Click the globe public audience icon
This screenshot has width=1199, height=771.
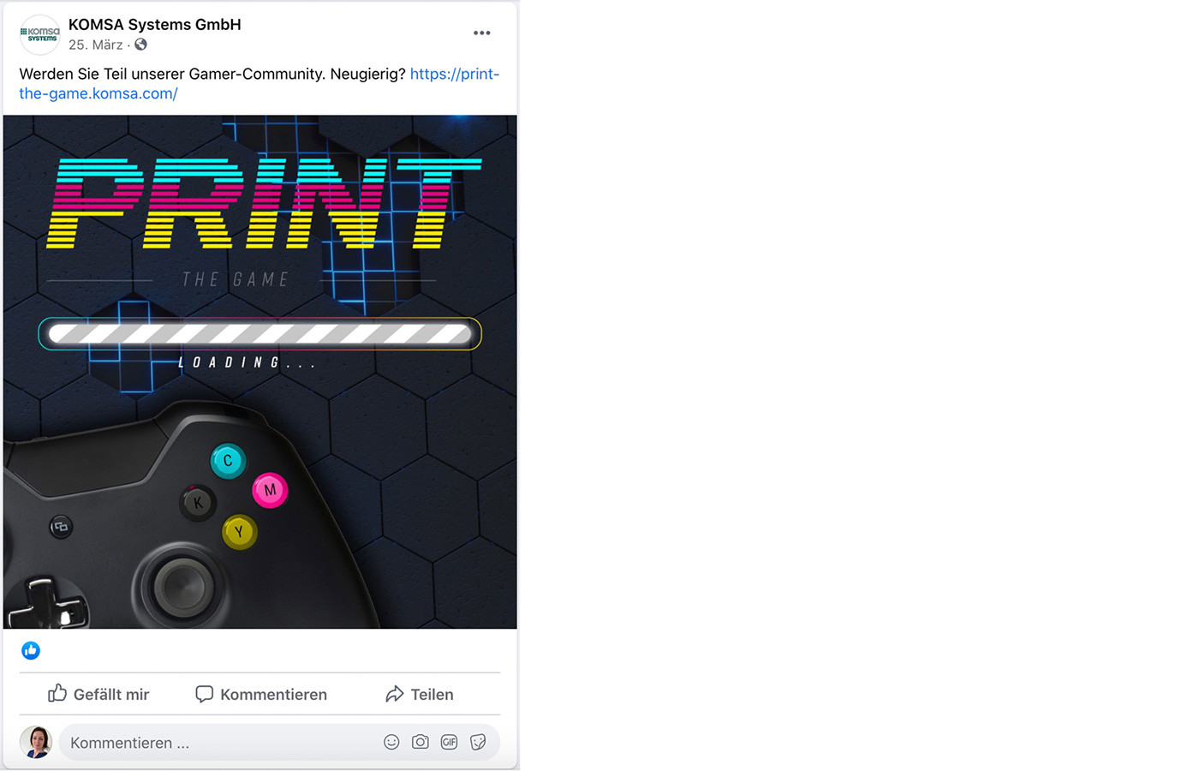click(x=140, y=45)
